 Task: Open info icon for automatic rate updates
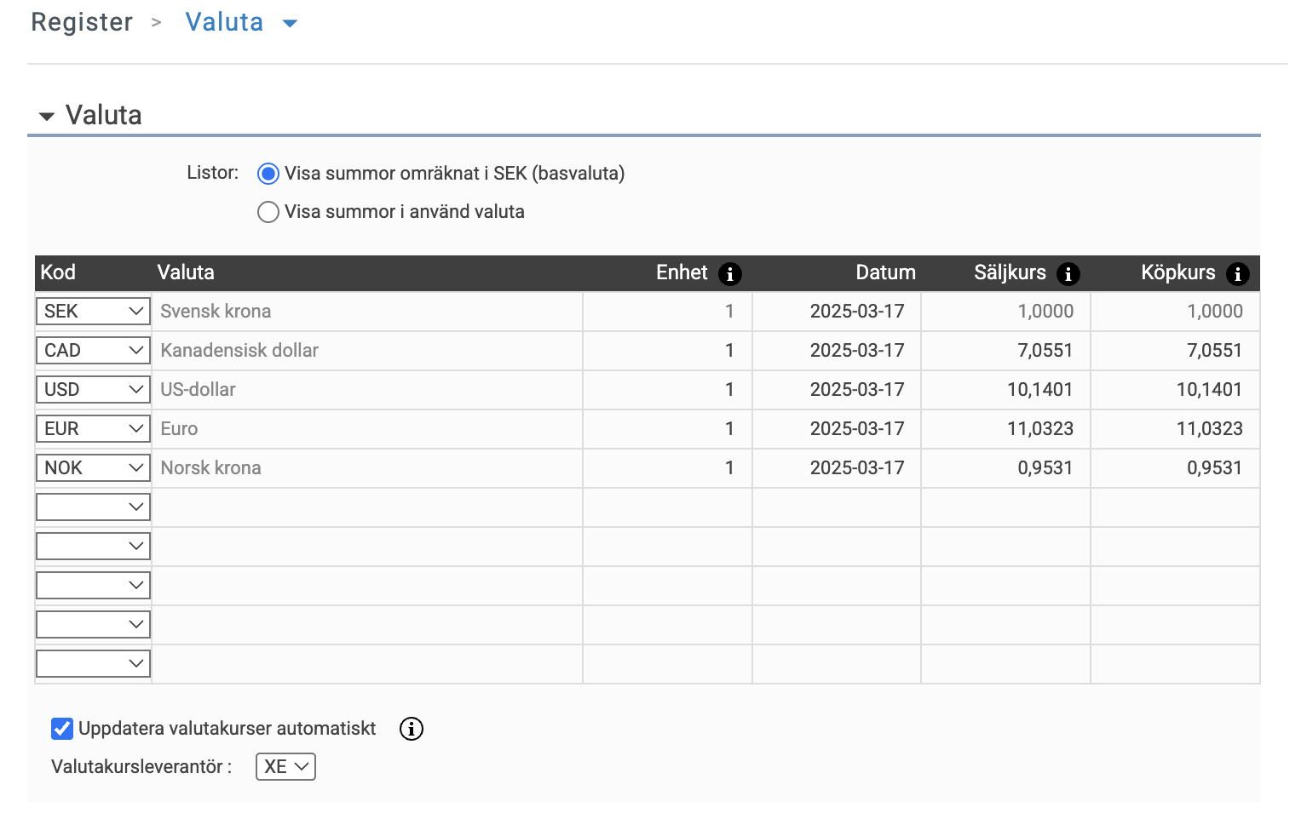pyautogui.click(x=412, y=729)
